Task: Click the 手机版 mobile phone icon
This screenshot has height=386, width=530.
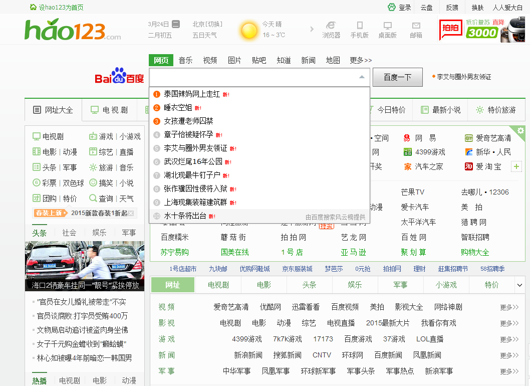Action: click(x=359, y=29)
